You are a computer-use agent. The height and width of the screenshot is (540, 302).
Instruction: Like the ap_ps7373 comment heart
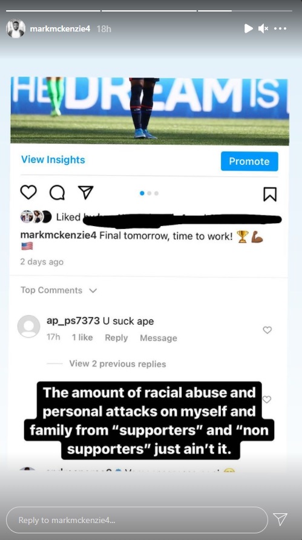pos(268,330)
